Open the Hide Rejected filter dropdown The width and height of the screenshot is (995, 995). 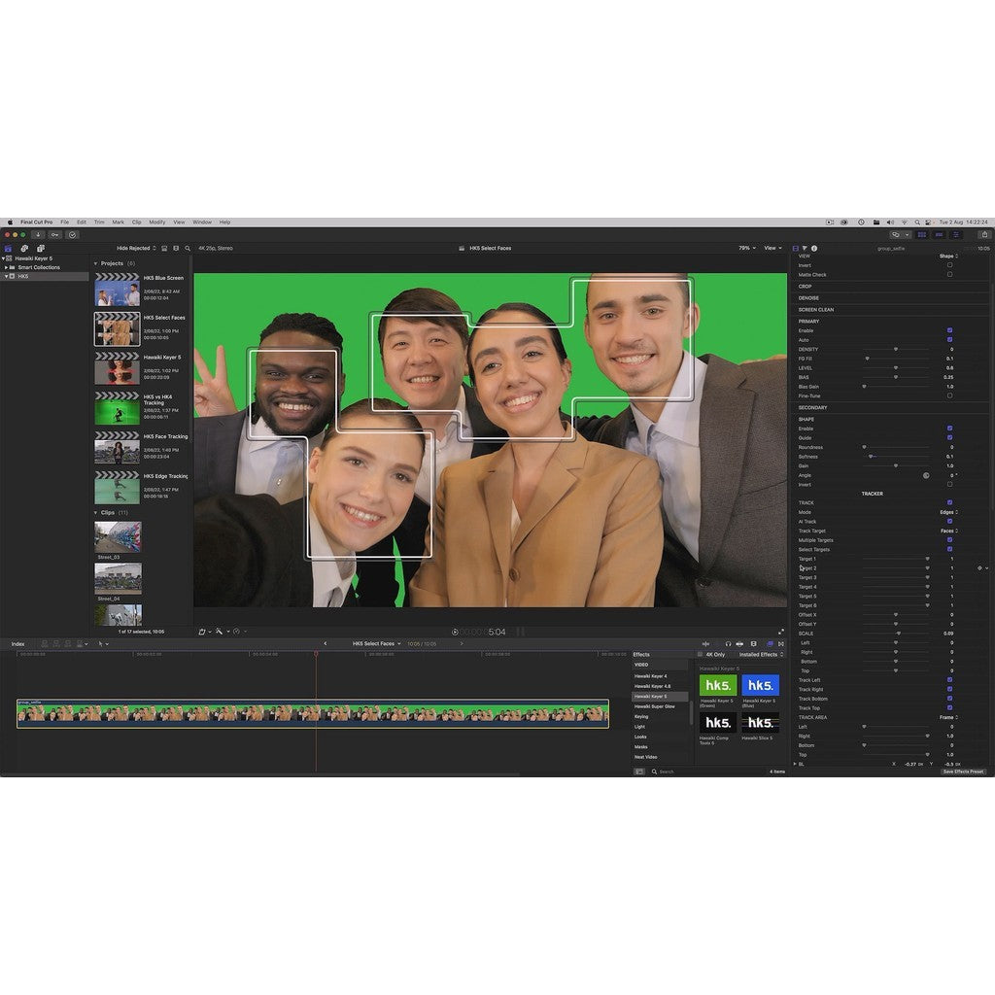point(136,248)
